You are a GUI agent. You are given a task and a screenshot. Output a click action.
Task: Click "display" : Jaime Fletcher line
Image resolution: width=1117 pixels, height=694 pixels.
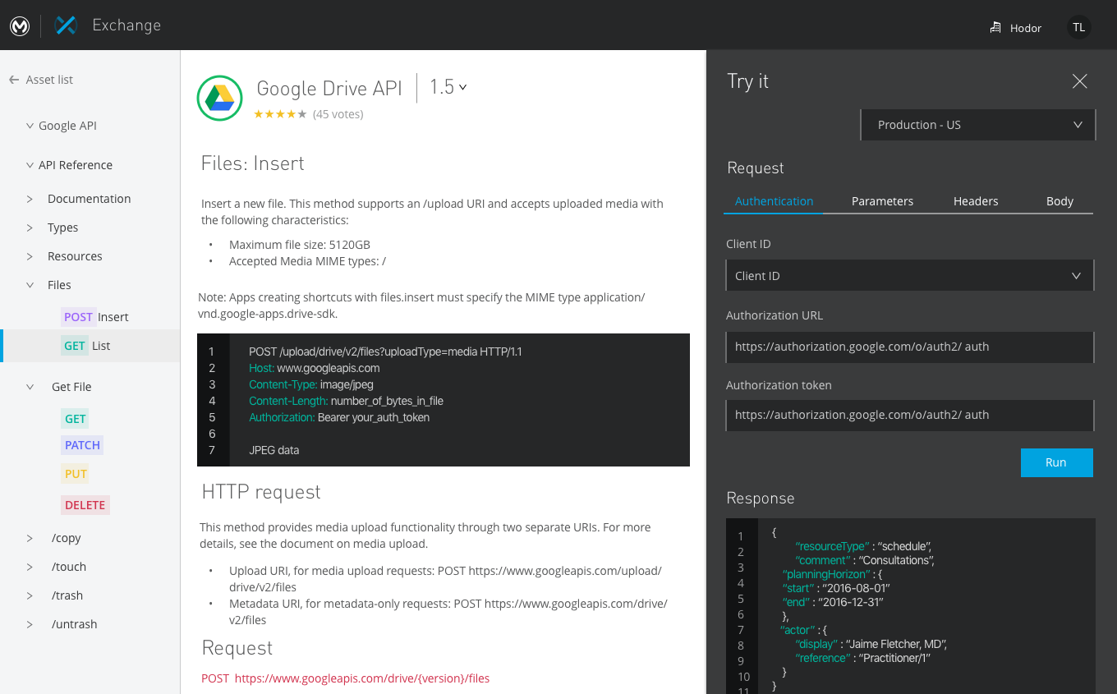pos(871,644)
